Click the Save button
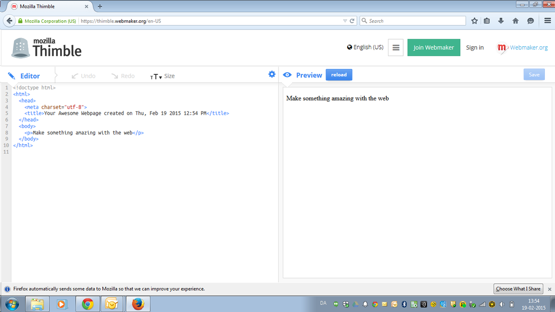 (534, 74)
